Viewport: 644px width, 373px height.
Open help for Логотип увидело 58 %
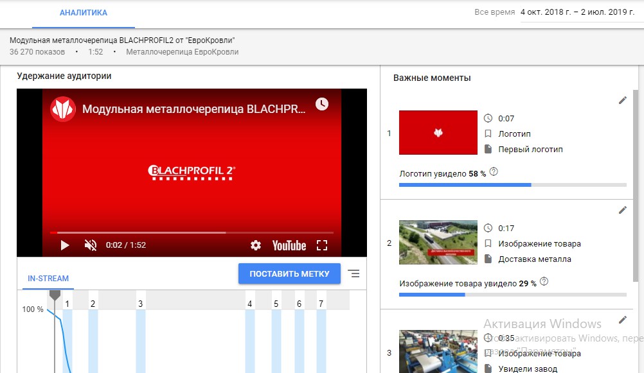pos(494,172)
